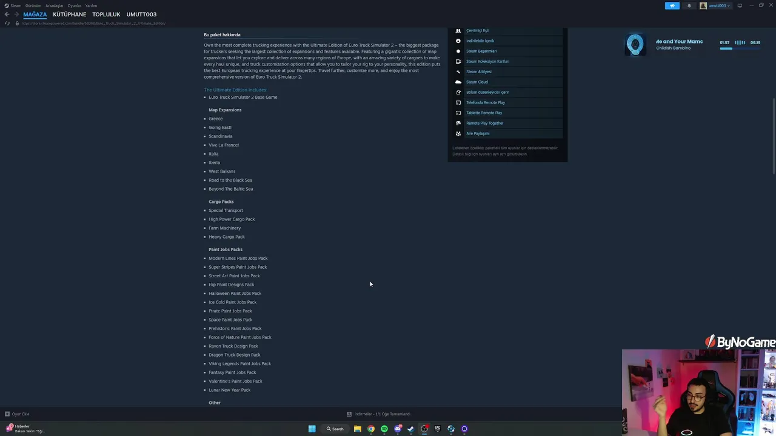Open the Tablette Remote Play link
The height and width of the screenshot is (436, 776).
coord(484,113)
